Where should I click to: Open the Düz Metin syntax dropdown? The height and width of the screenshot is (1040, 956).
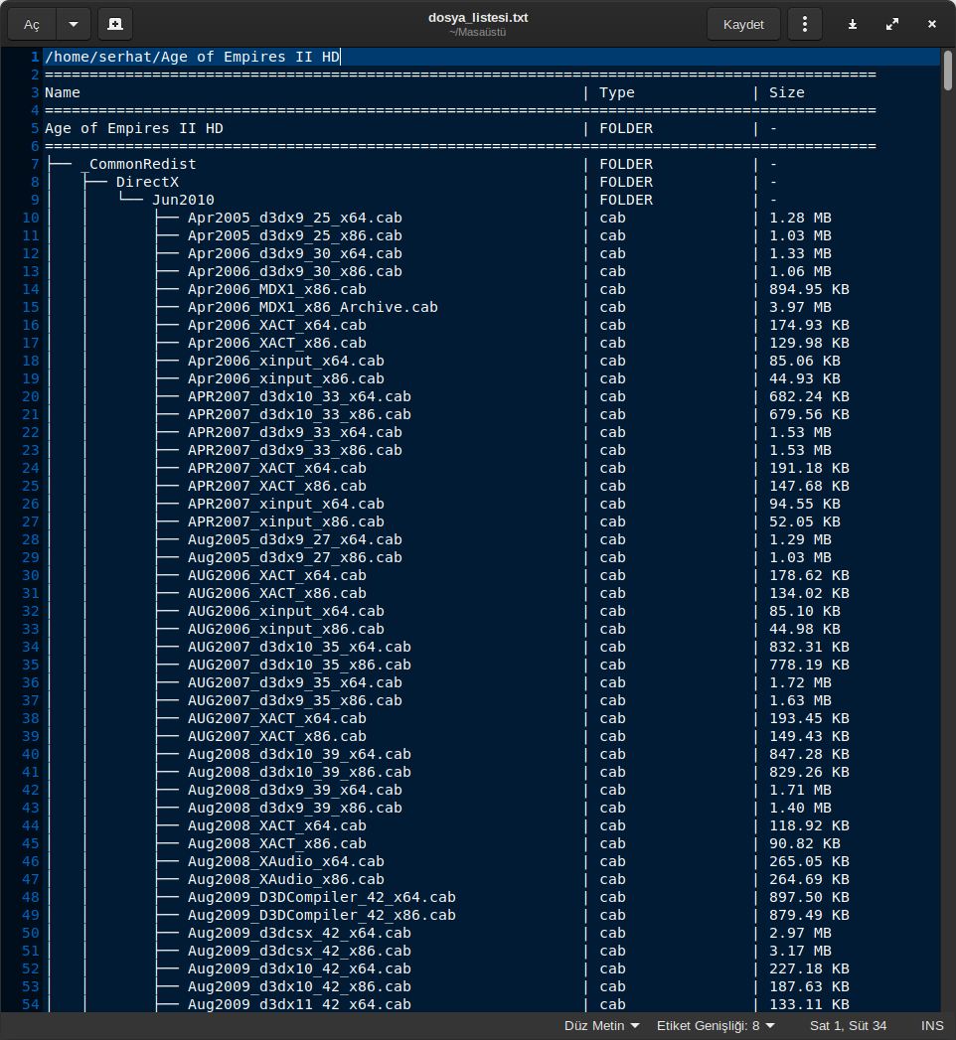coord(601,1025)
